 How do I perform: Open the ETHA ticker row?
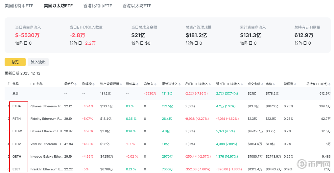tap(17, 106)
